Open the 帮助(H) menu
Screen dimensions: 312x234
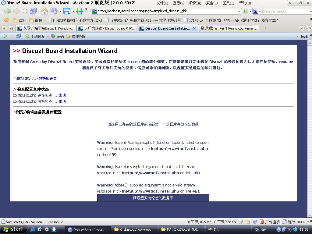(245, 3)
